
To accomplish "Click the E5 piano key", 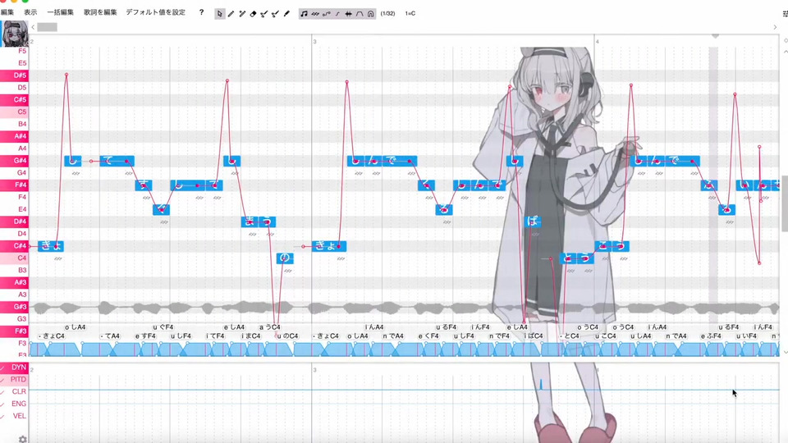I will (14, 63).
